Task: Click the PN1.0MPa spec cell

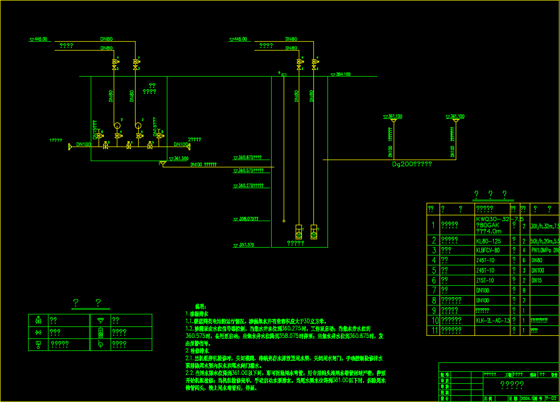Action: pyautogui.click(x=545, y=250)
